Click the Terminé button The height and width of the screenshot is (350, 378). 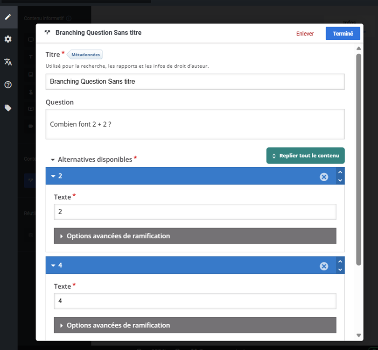tap(343, 34)
